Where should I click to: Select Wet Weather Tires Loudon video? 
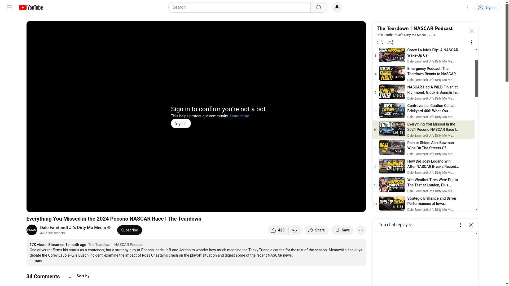tap(423, 185)
